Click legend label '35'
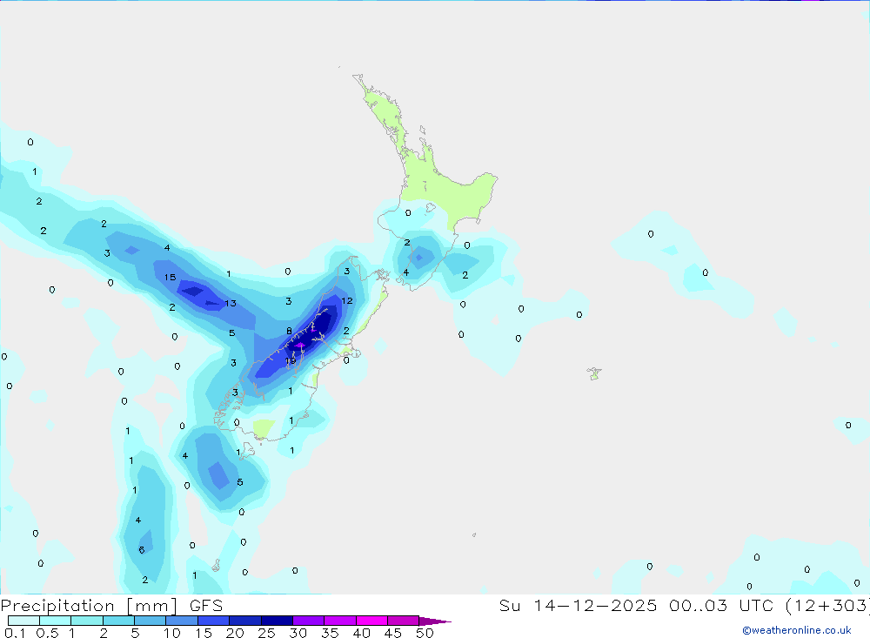 point(330,633)
